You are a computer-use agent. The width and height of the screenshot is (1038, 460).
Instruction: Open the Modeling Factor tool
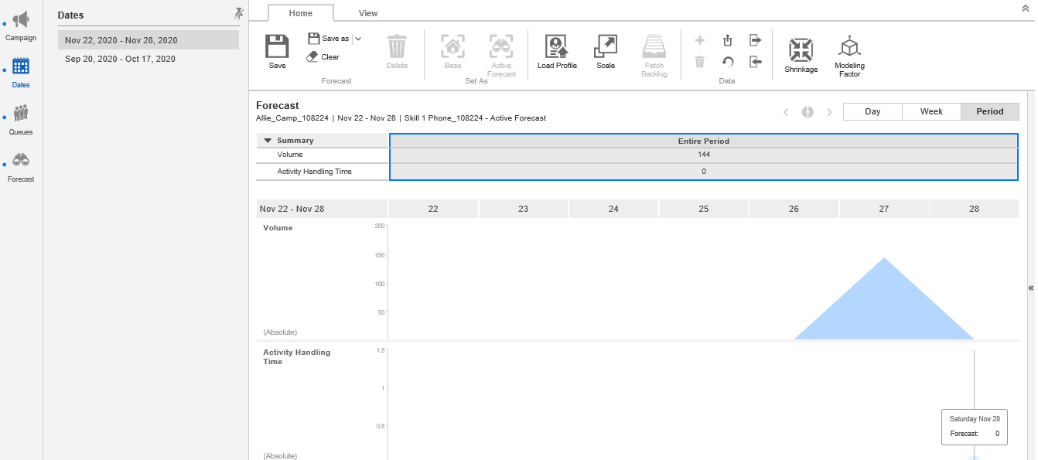[x=849, y=56]
